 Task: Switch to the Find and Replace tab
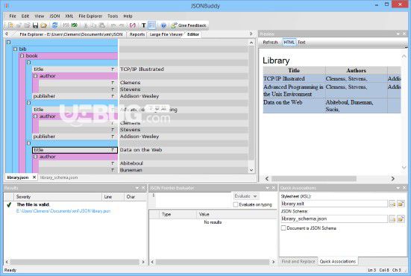click(298, 261)
